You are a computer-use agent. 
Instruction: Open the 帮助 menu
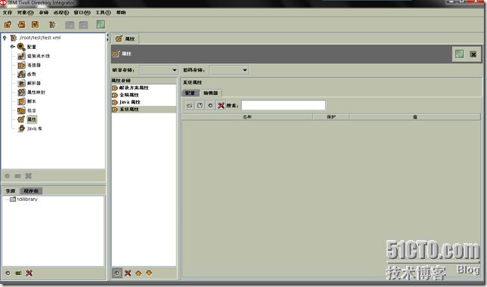pyautogui.click(x=121, y=12)
